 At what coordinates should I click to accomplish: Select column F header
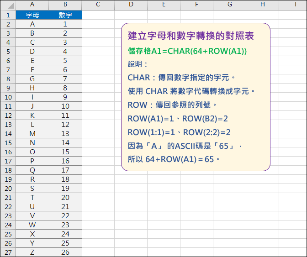tap(197, 5)
